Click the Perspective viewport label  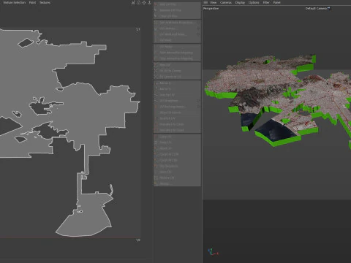coord(211,8)
